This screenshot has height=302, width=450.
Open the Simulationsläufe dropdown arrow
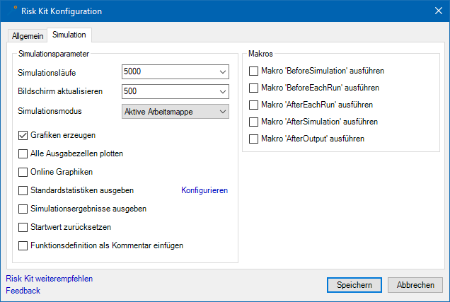223,71
